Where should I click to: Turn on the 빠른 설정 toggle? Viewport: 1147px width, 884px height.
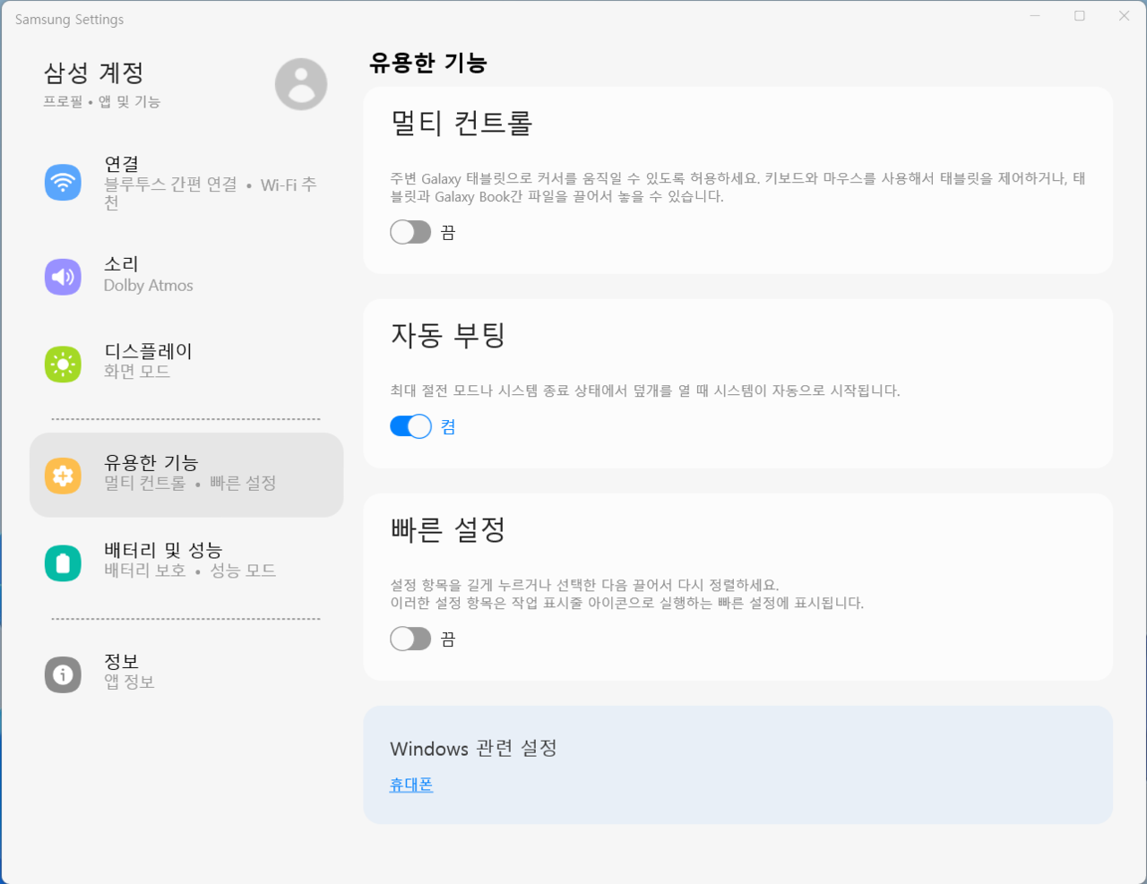point(410,639)
